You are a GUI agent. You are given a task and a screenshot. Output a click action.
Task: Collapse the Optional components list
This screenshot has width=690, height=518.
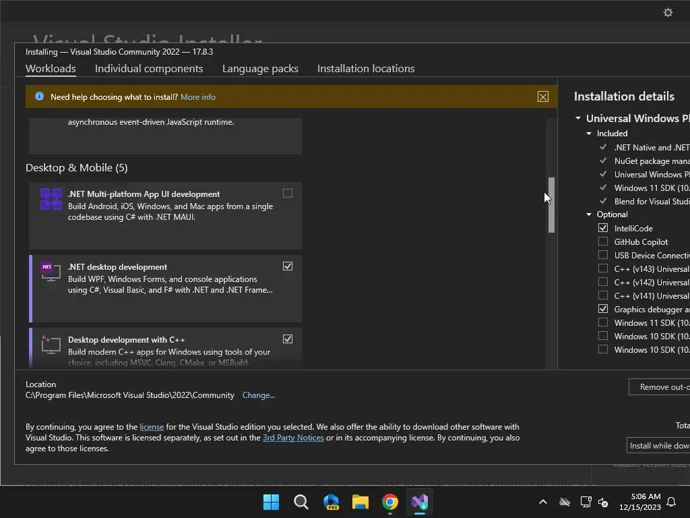coord(589,214)
